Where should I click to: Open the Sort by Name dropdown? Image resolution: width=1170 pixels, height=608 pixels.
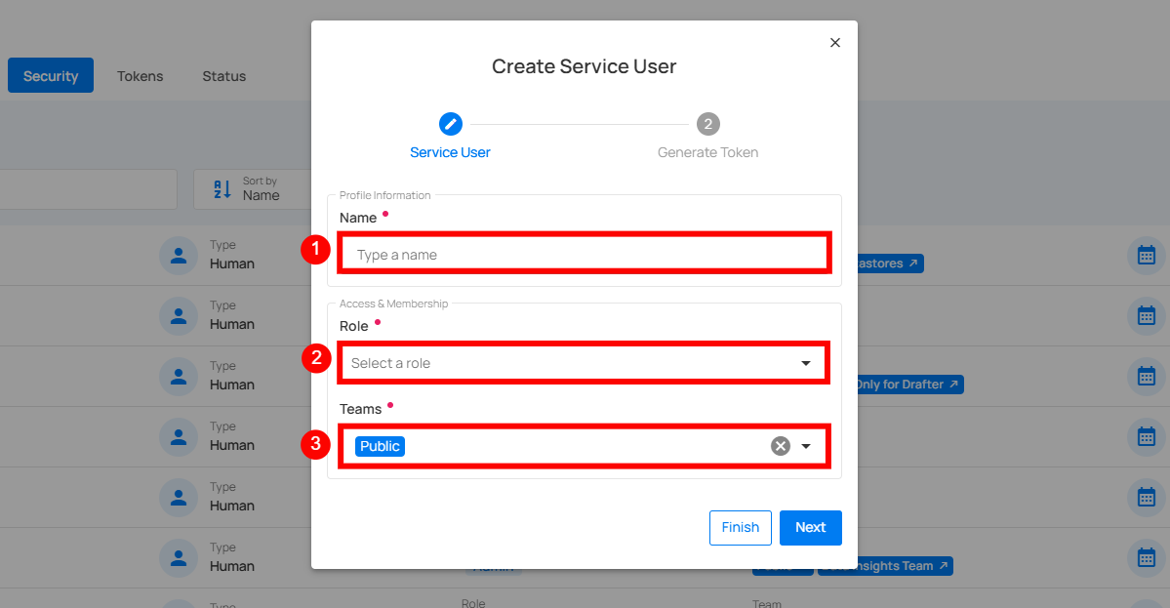point(249,188)
